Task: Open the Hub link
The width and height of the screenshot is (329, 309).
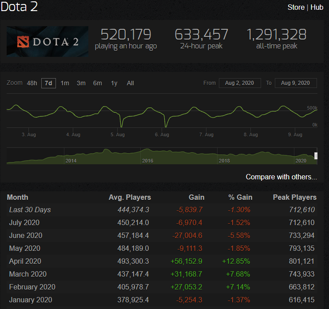Action: pyautogui.click(x=317, y=8)
